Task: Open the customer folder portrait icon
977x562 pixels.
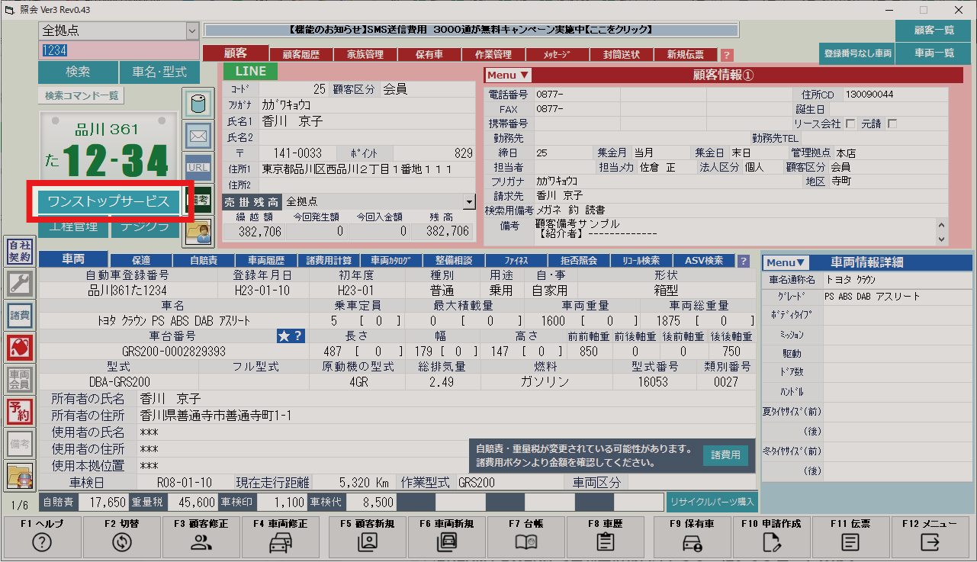Action: [x=198, y=233]
